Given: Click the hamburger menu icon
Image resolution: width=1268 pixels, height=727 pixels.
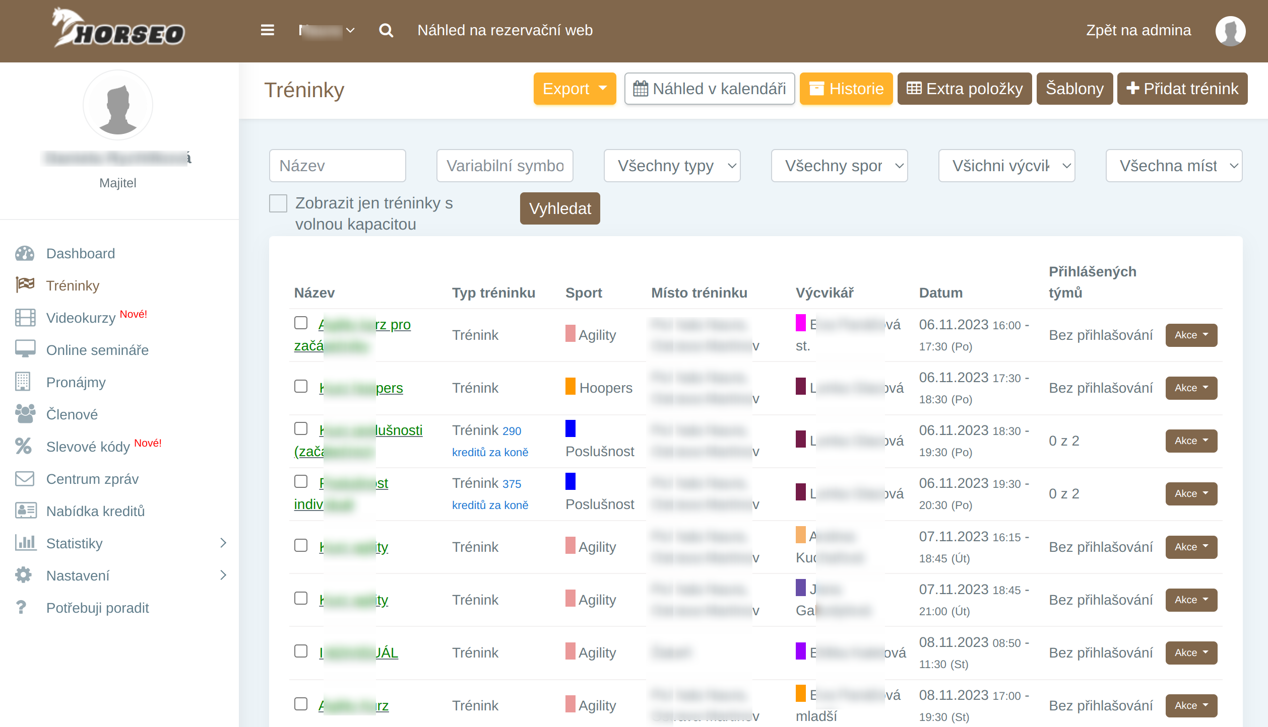Looking at the screenshot, I should pos(267,30).
